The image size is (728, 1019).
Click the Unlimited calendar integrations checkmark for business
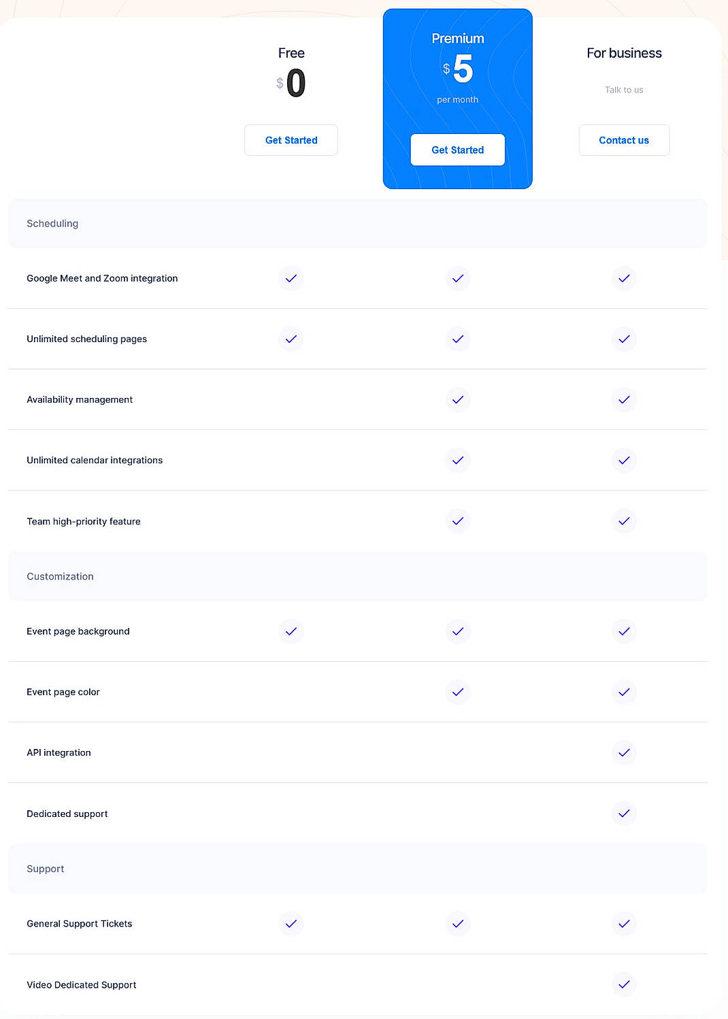coord(623,460)
